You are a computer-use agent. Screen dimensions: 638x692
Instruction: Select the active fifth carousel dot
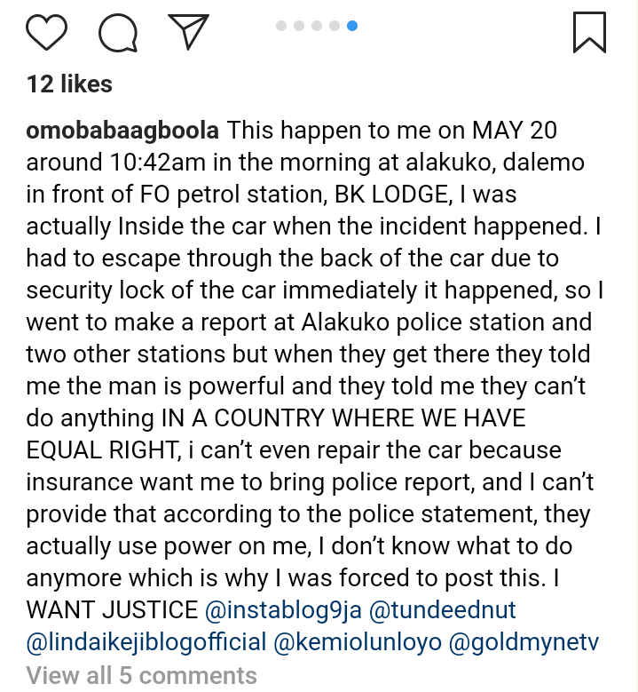pos(352,26)
